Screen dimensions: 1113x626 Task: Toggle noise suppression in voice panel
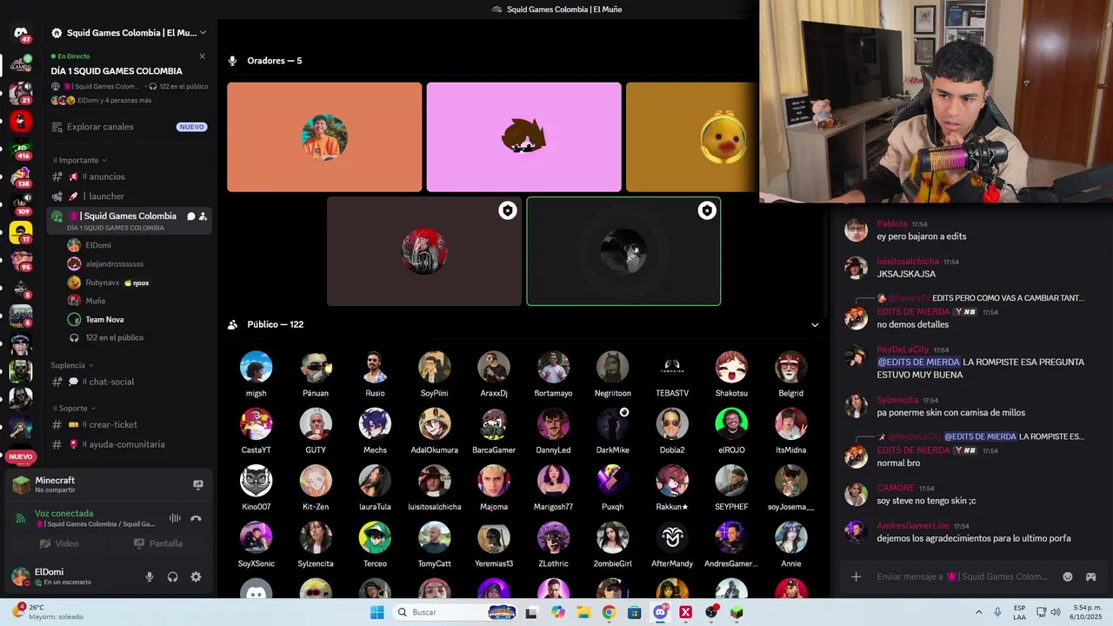pos(175,518)
